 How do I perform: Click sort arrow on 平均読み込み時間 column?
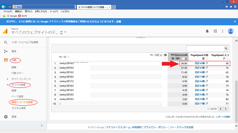pos(186,59)
